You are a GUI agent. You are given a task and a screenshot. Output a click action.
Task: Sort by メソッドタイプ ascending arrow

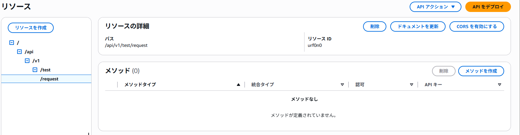pyautogui.click(x=238, y=85)
